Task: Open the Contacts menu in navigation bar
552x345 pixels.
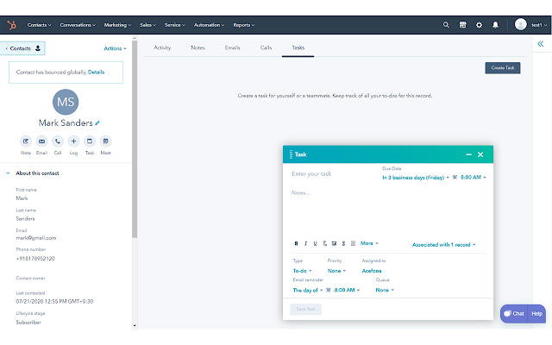Action: point(39,25)
